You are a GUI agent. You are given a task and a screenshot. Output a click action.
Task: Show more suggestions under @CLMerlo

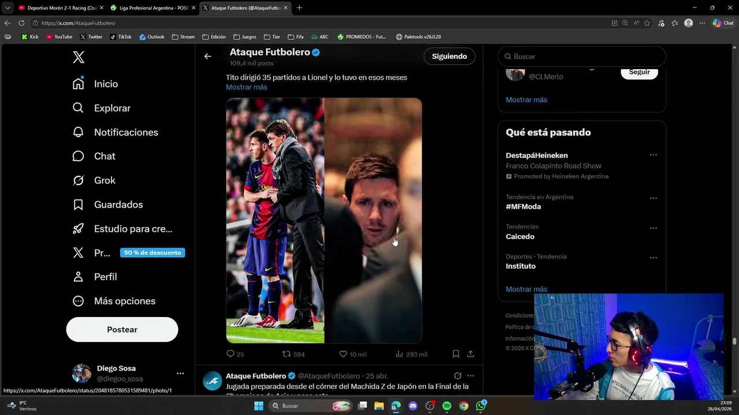[x=527, y=100]
